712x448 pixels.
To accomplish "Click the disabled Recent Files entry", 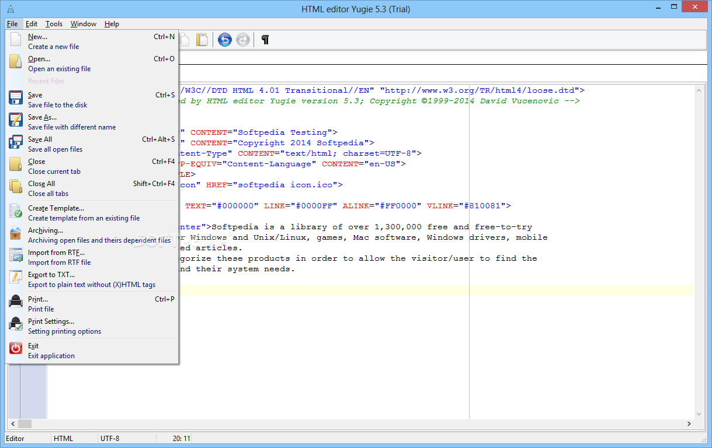I will (46, 81).
